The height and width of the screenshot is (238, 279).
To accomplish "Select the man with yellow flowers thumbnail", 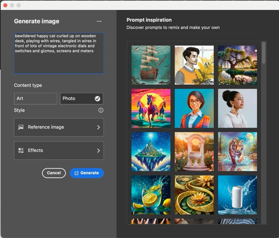I will click(x=194, y=65).
